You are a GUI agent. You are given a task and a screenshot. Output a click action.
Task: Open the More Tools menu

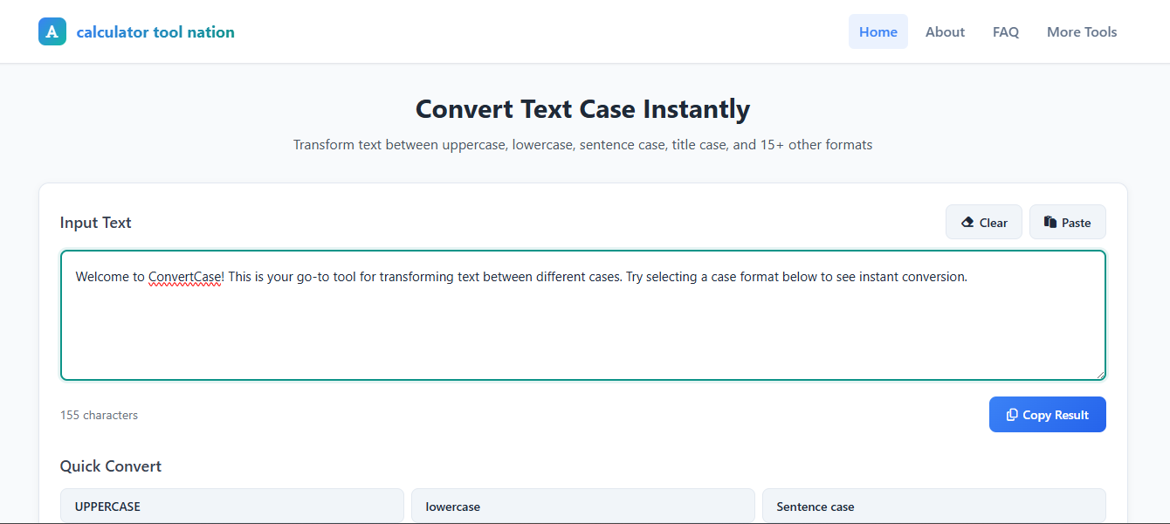(1082, 31)
